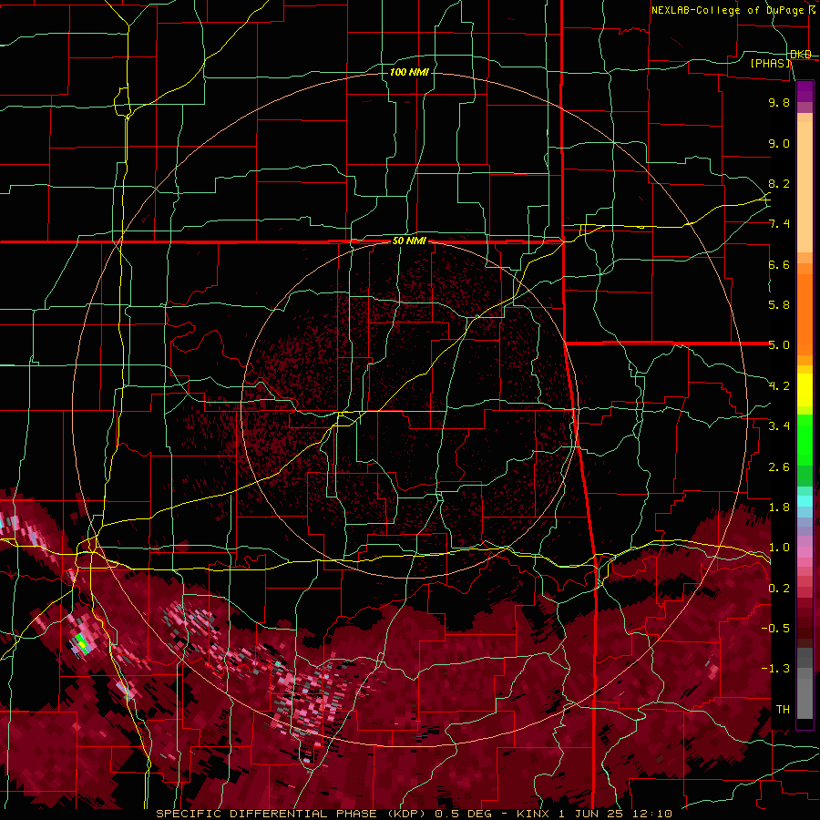Screen dimensions: 820x820
Task: Click the DKD unit label above the scale
Action: [801, 55]
